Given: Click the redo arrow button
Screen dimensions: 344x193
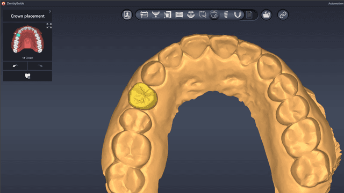Looking at the screenshot, I should [x=40, y=65].
